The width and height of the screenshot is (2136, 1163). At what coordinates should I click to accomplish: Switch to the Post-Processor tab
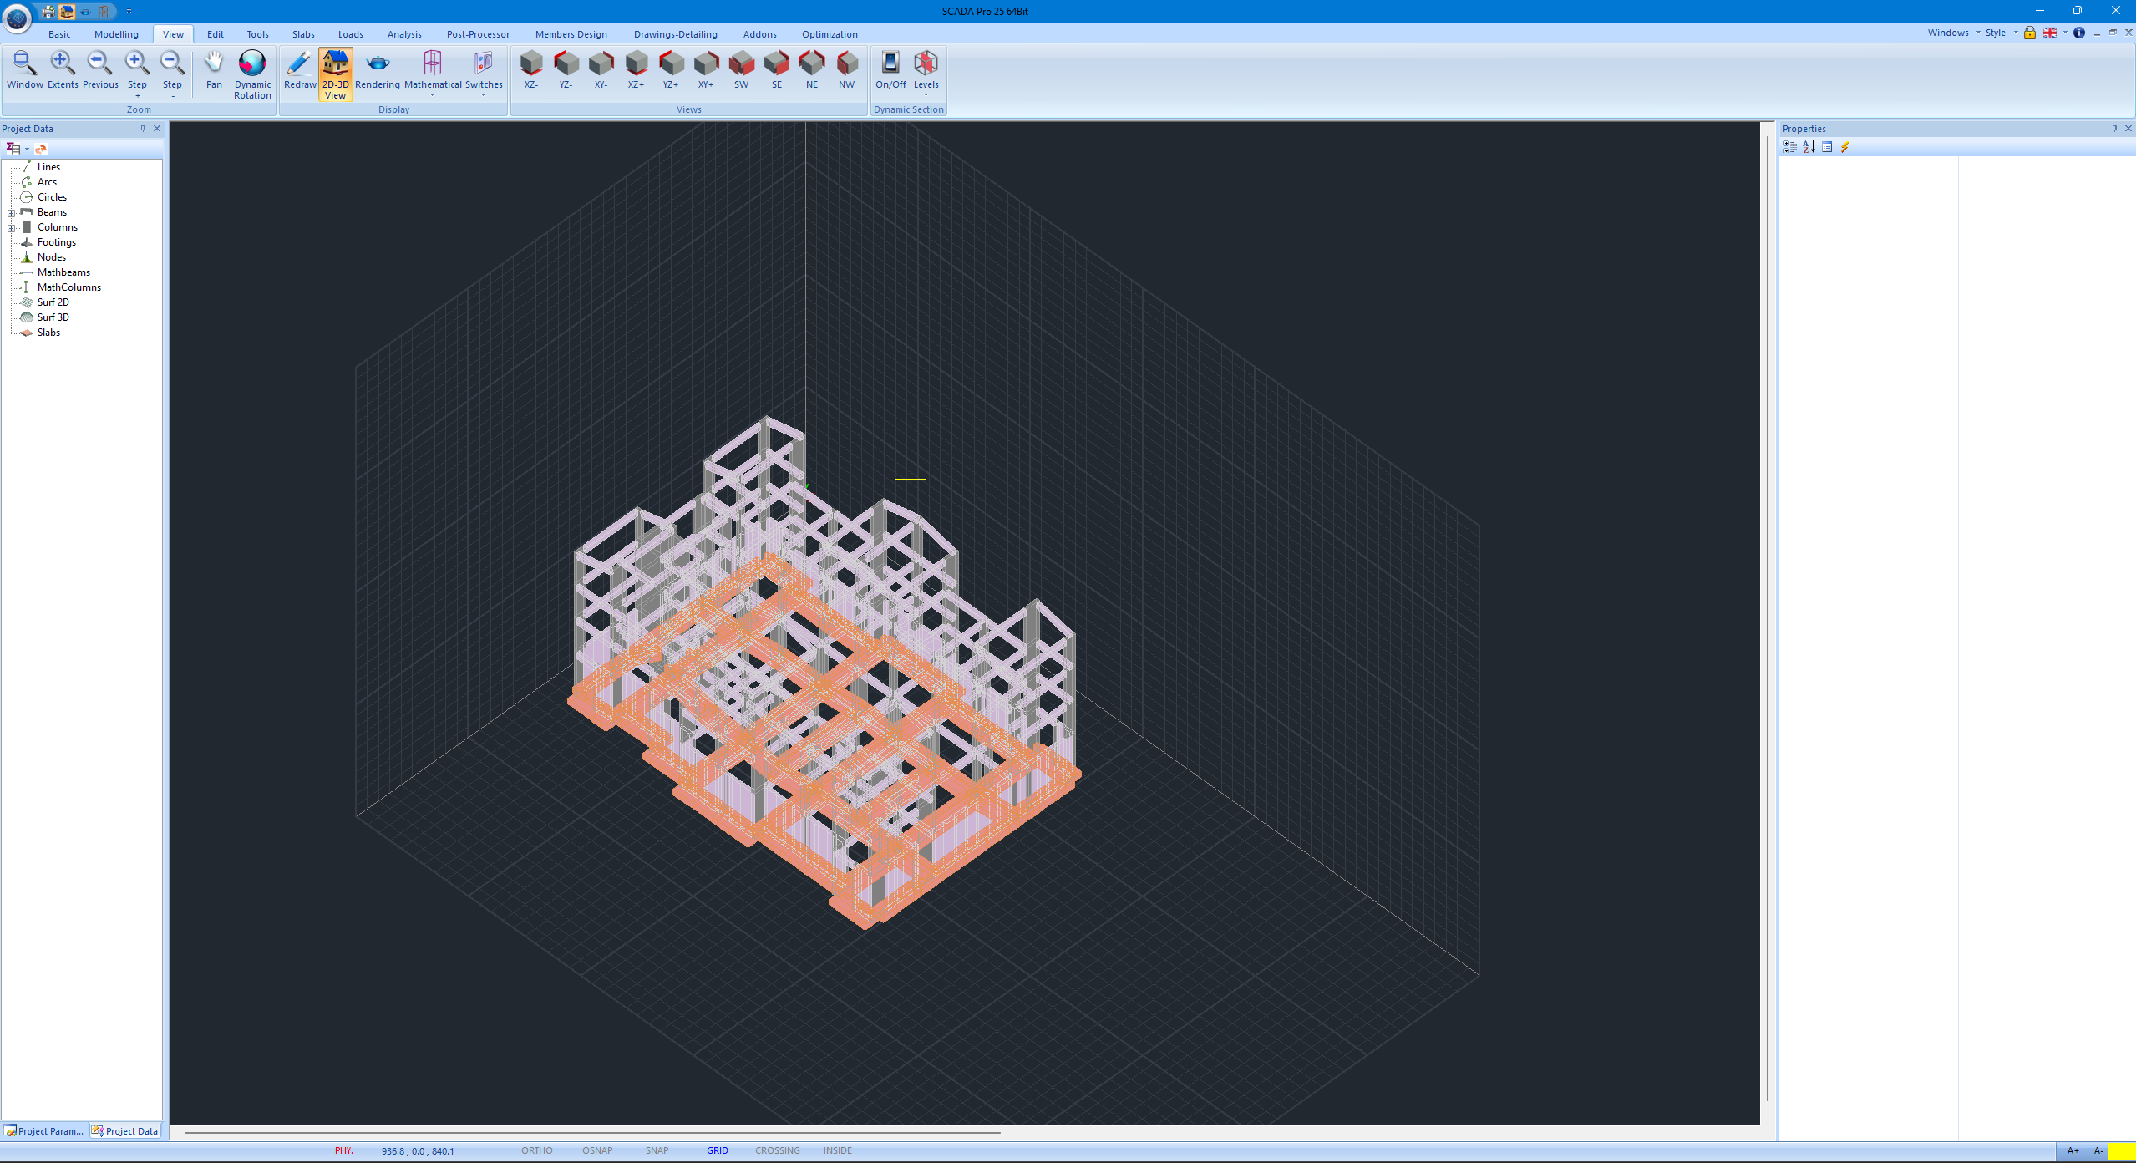pos(478,34)
